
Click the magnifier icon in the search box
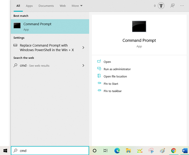[15, 151]
